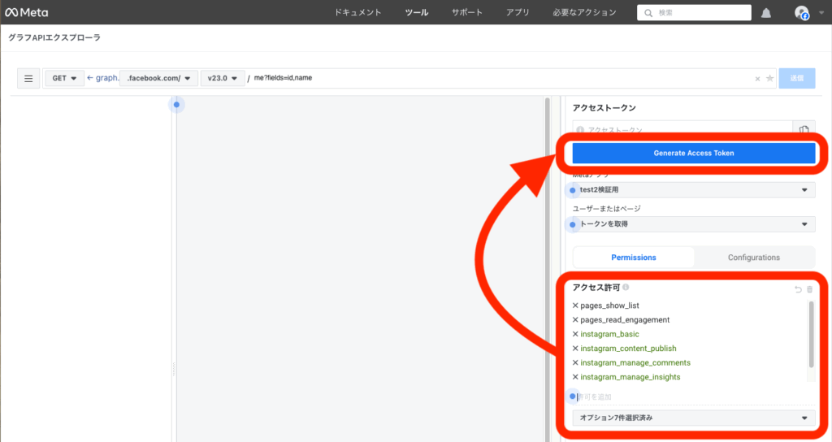This screenshot has height=442, width=832.
Task: Remove the instagram_manage_insights permission
Action: pos(575,377)
